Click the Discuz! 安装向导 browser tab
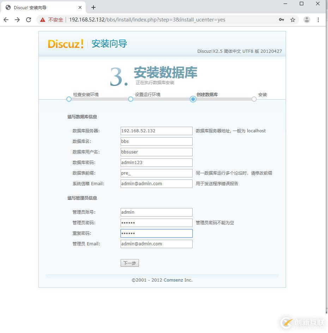This screenshot has height=333, width=328. point(39,7)
